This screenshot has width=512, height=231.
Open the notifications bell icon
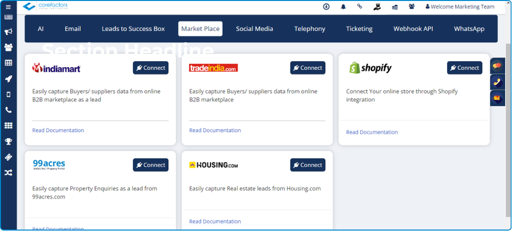(343, 7)
